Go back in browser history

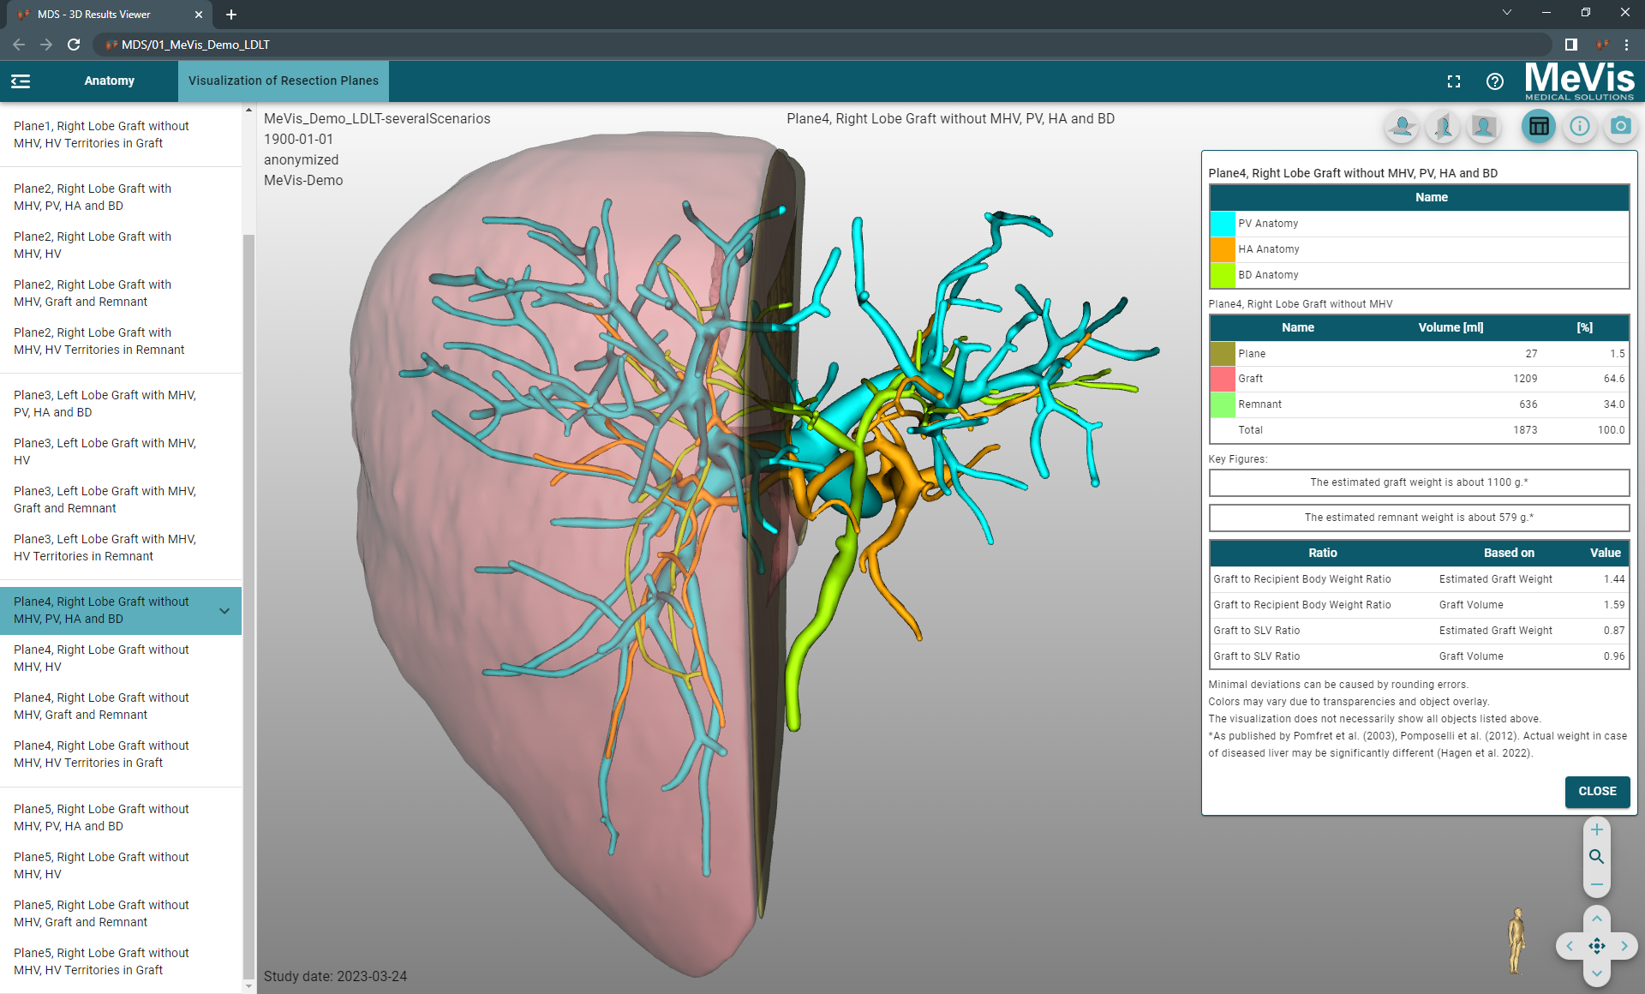(19, 45)
